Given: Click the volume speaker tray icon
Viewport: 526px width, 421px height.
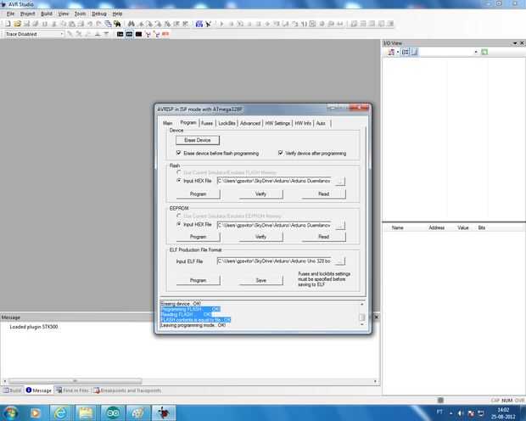Looking at the screenshot, I should point(461,413).
